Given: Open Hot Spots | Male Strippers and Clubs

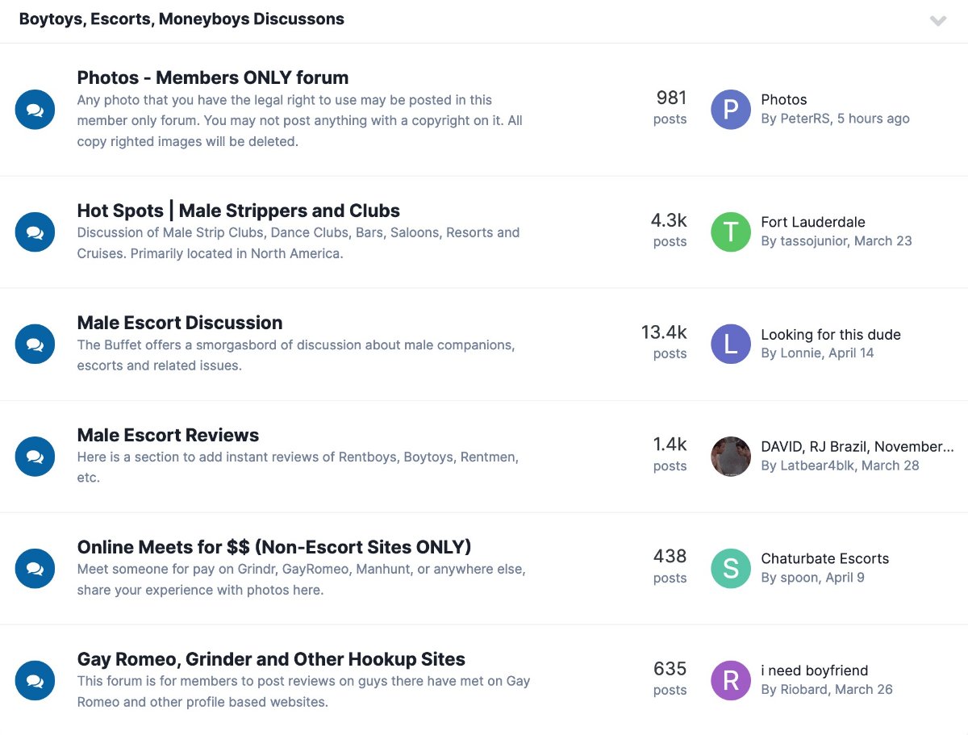Looking at the screenshot, I should pyautogui.click(x=239, y=211).
